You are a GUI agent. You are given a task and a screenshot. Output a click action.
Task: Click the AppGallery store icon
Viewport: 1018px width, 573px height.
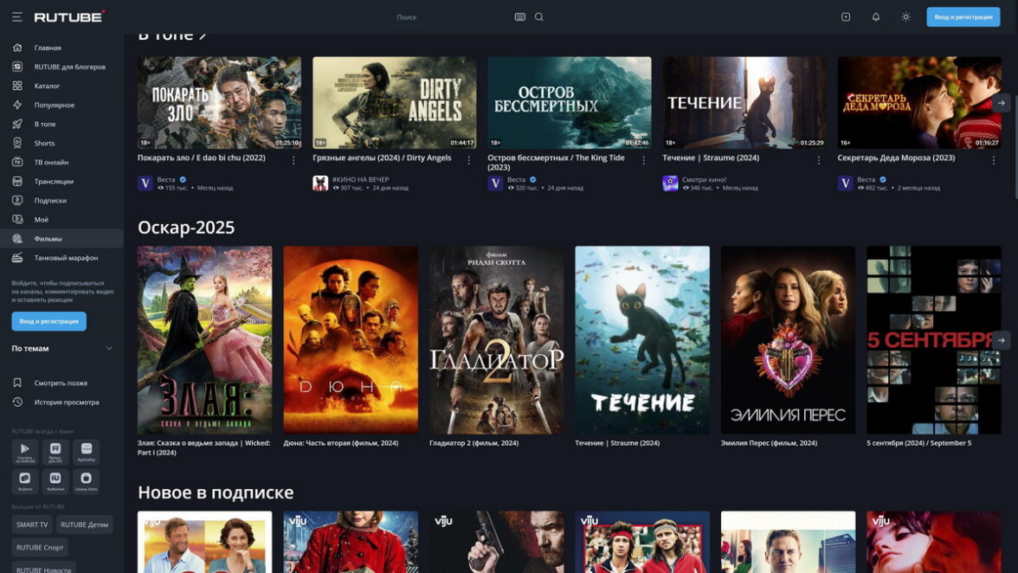(87, 452)
